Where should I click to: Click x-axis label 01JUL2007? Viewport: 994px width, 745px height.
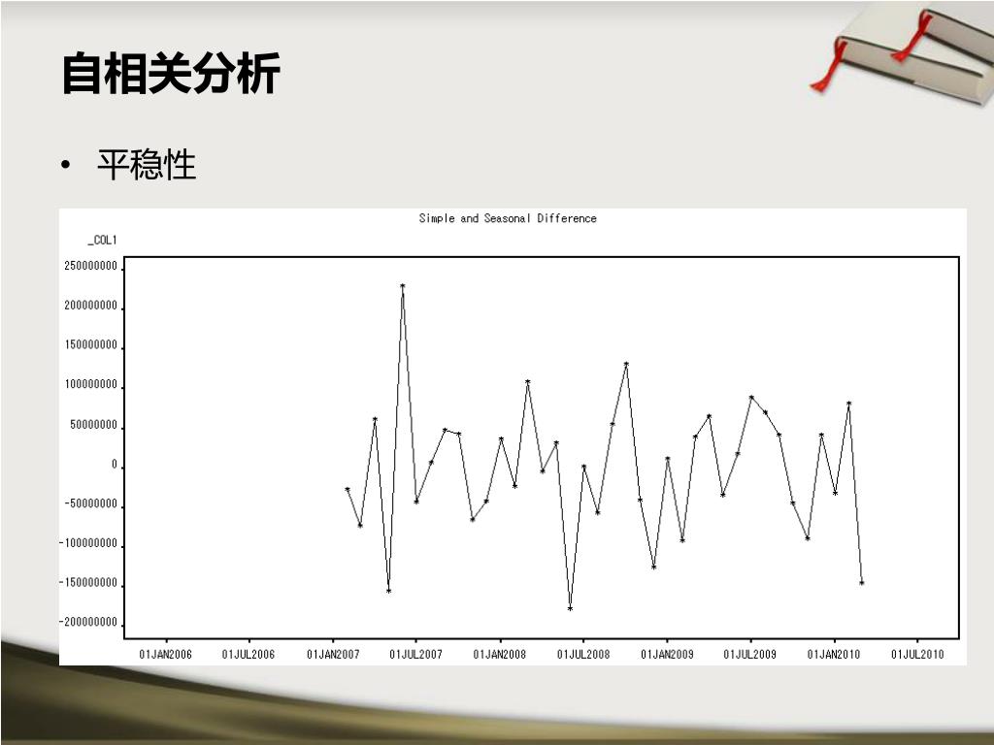(x=415, y=655)
